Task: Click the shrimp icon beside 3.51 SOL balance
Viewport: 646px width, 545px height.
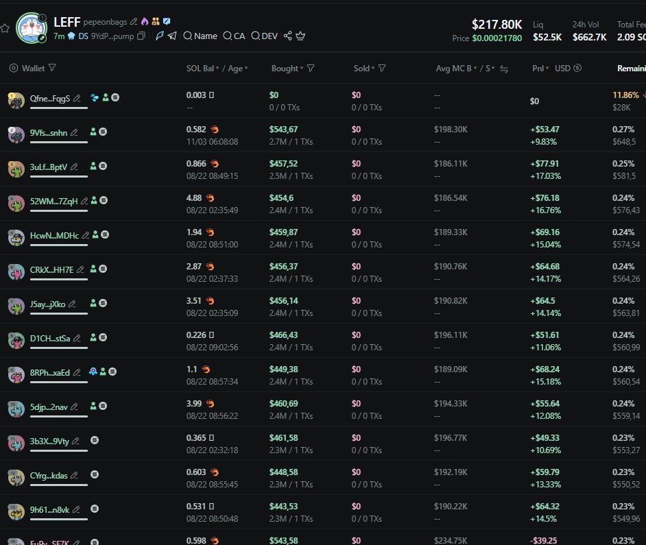Action: coord(210,301)
